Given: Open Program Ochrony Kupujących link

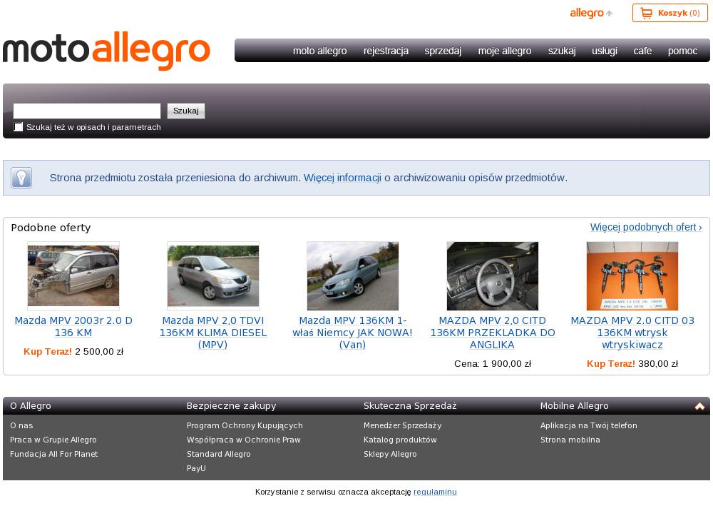Looking at the screenshot, I should [x=245, y=425].
